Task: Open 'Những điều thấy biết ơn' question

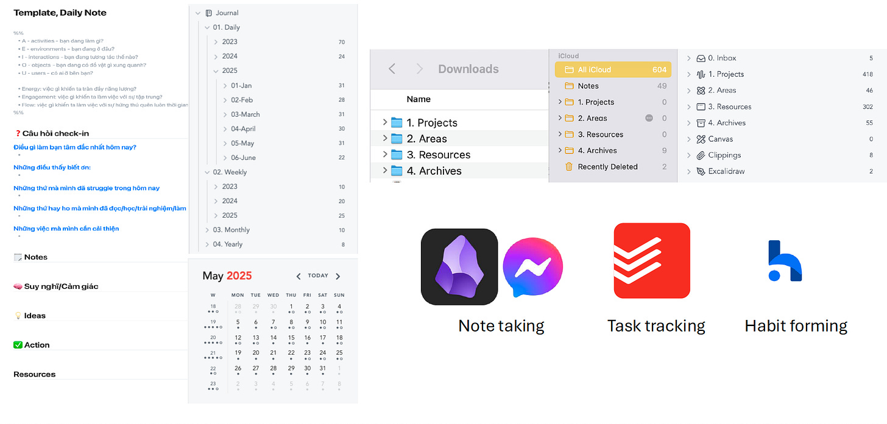Action: [52, 167]
